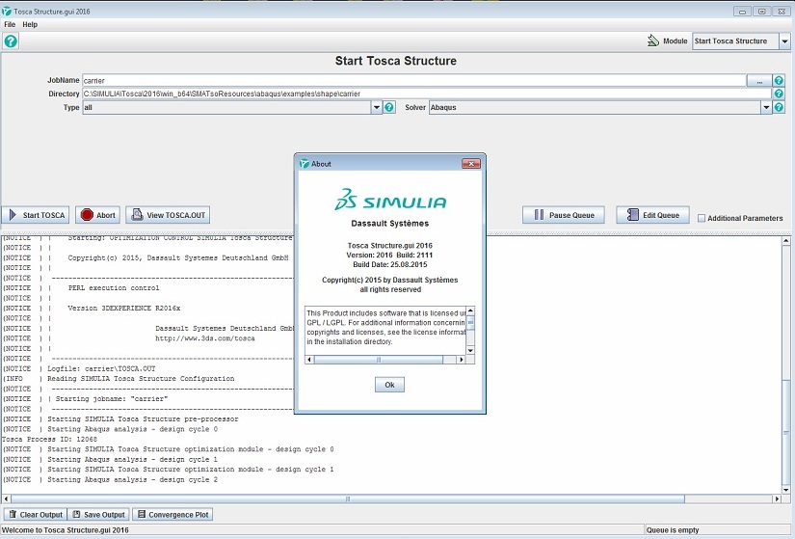795x539 pixels.
Task: Edit the job queue
Action: (x=653, y=215)
